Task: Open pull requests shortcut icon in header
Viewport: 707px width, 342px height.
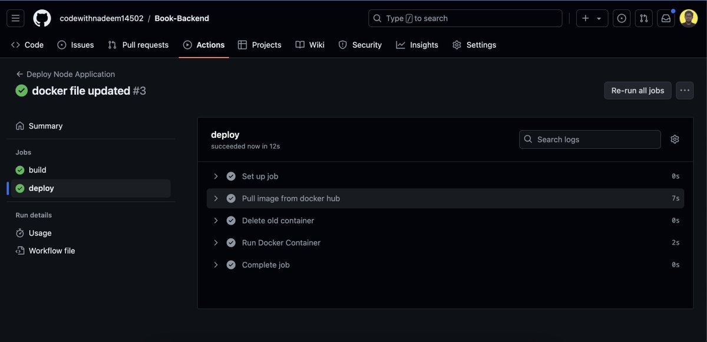Action: coord(644,18)
